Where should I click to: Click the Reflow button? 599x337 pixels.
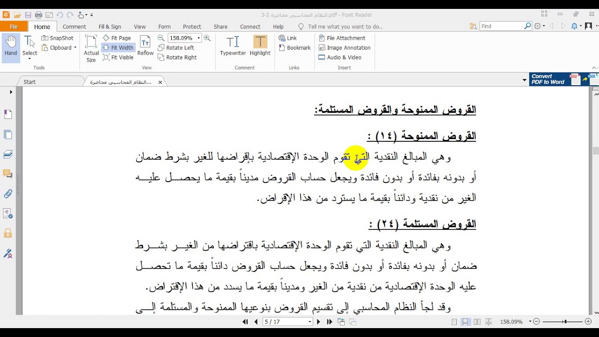coord(146,46)
